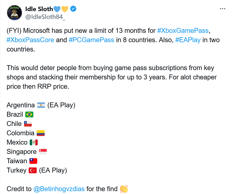Open the #XboxPassCore hashtag
232x194 pixels.
click(30, 40)
